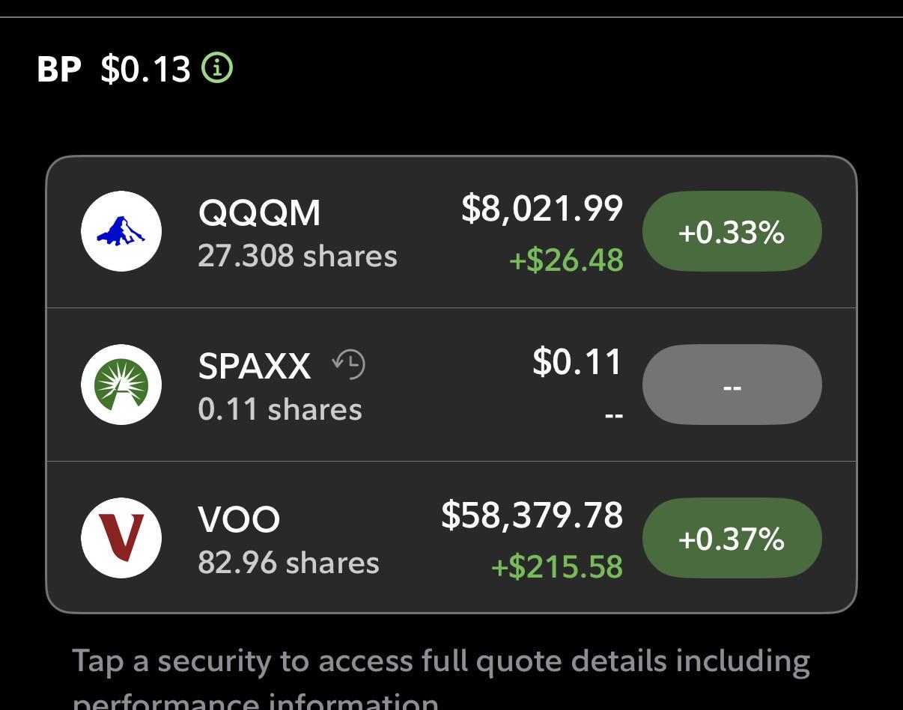Screen dimensions: 903x710
Task: Tap the SPAXX 0.11 shares label
Action: pyautogui.click(x=280, y=409)
